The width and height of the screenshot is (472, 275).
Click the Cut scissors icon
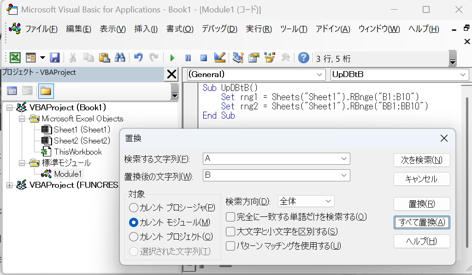[72, 57]
